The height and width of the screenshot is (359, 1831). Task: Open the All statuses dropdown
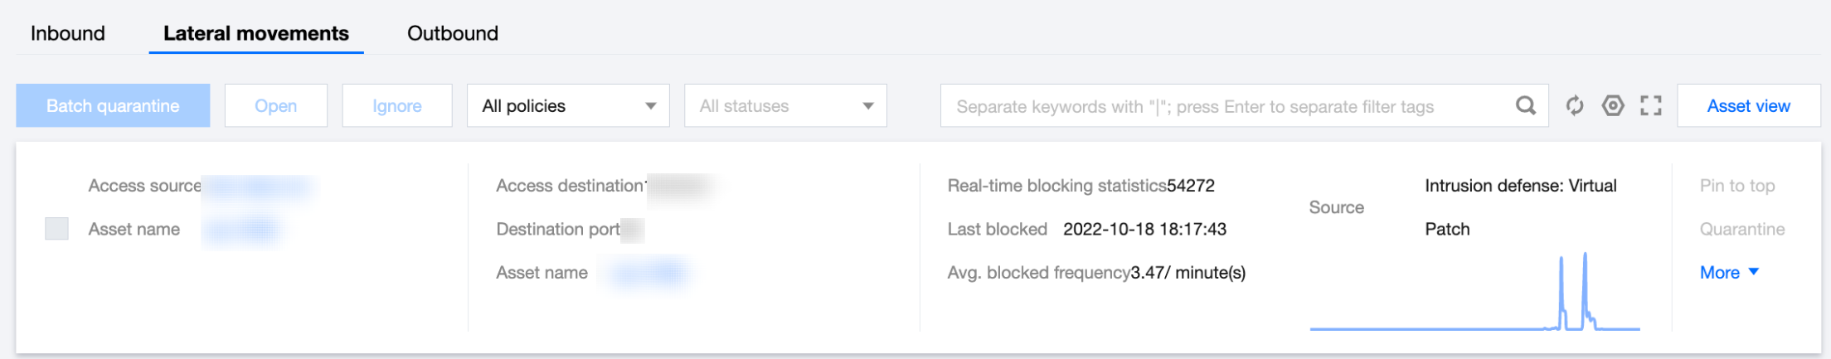click(x=784, y=106)
